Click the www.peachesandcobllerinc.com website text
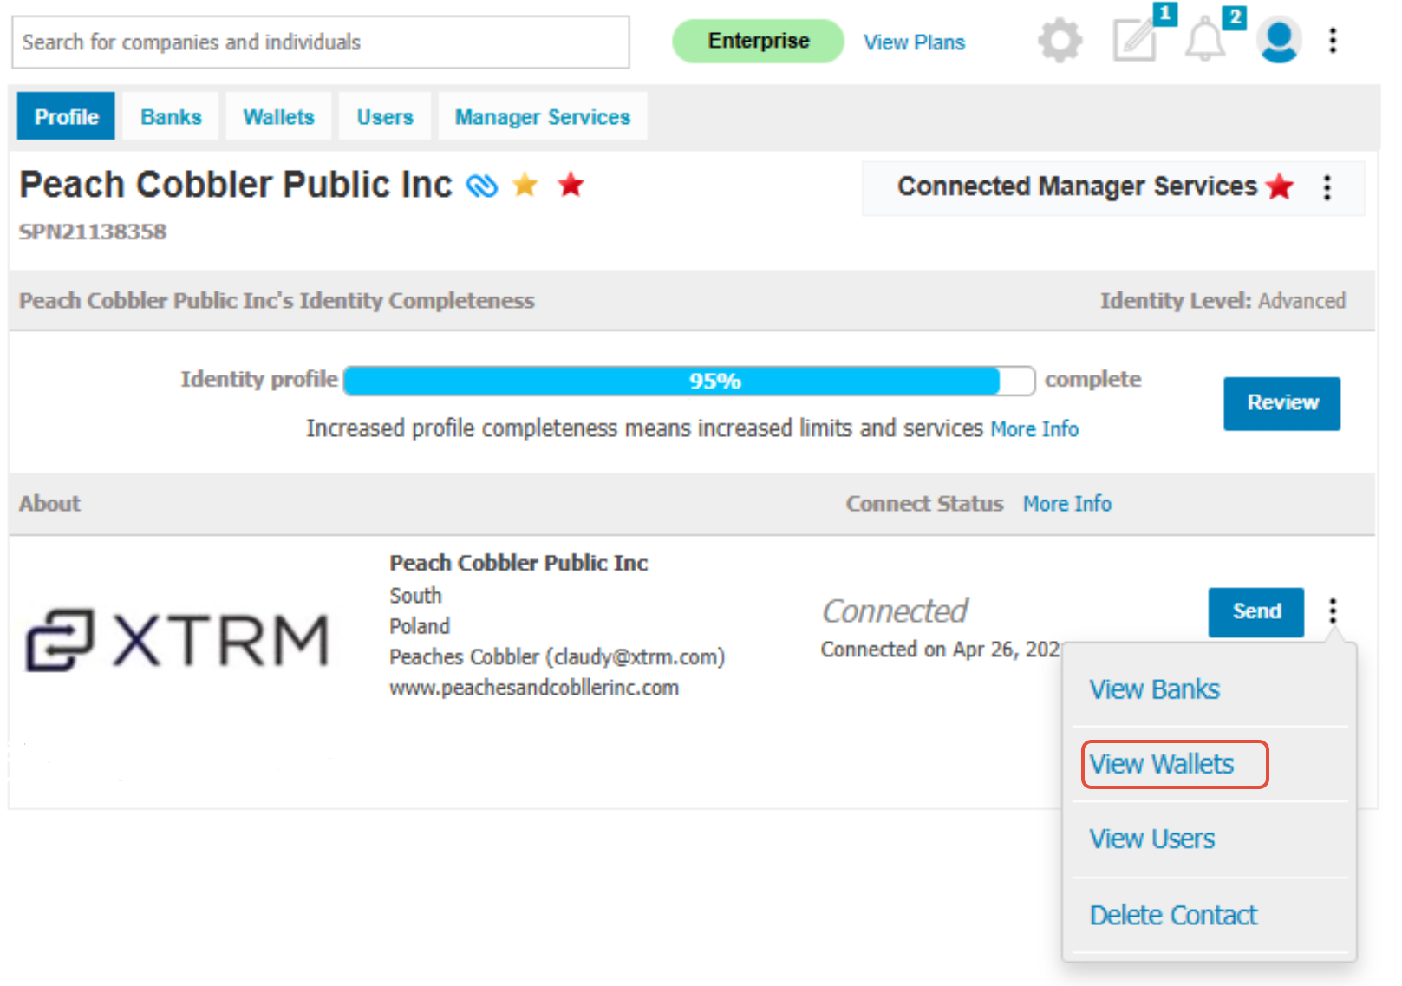The height and width of the screenshot is (986, 1402). point(534,688)
